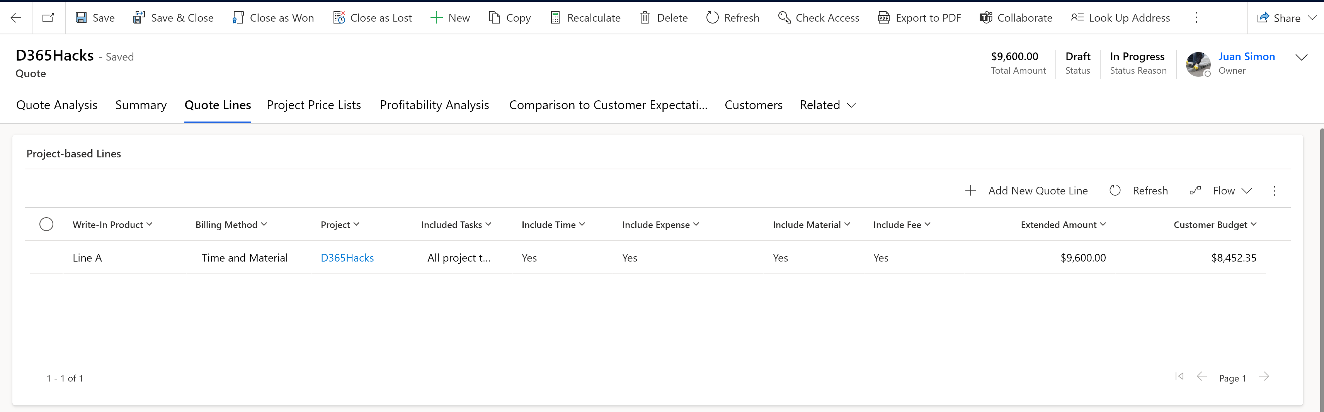Refresh the quote form from the toolbar
Image resolution: width=1324 pixels, height=412 pixels.
pyautogui.click(x=732, y=18)
